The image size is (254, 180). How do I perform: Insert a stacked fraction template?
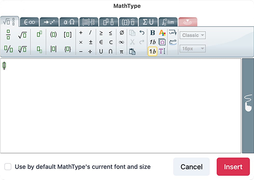(x=8, y=35)
